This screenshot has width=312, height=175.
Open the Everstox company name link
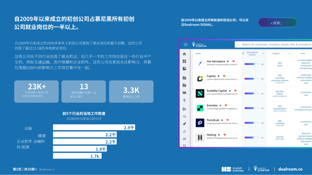pyautogui.click(x=212, y=105)
